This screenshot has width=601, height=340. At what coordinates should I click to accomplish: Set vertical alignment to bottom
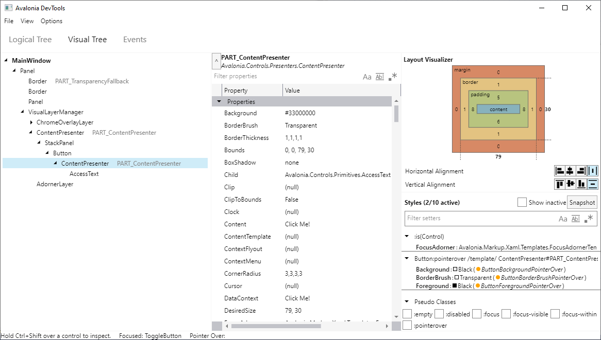pos(581,184)
